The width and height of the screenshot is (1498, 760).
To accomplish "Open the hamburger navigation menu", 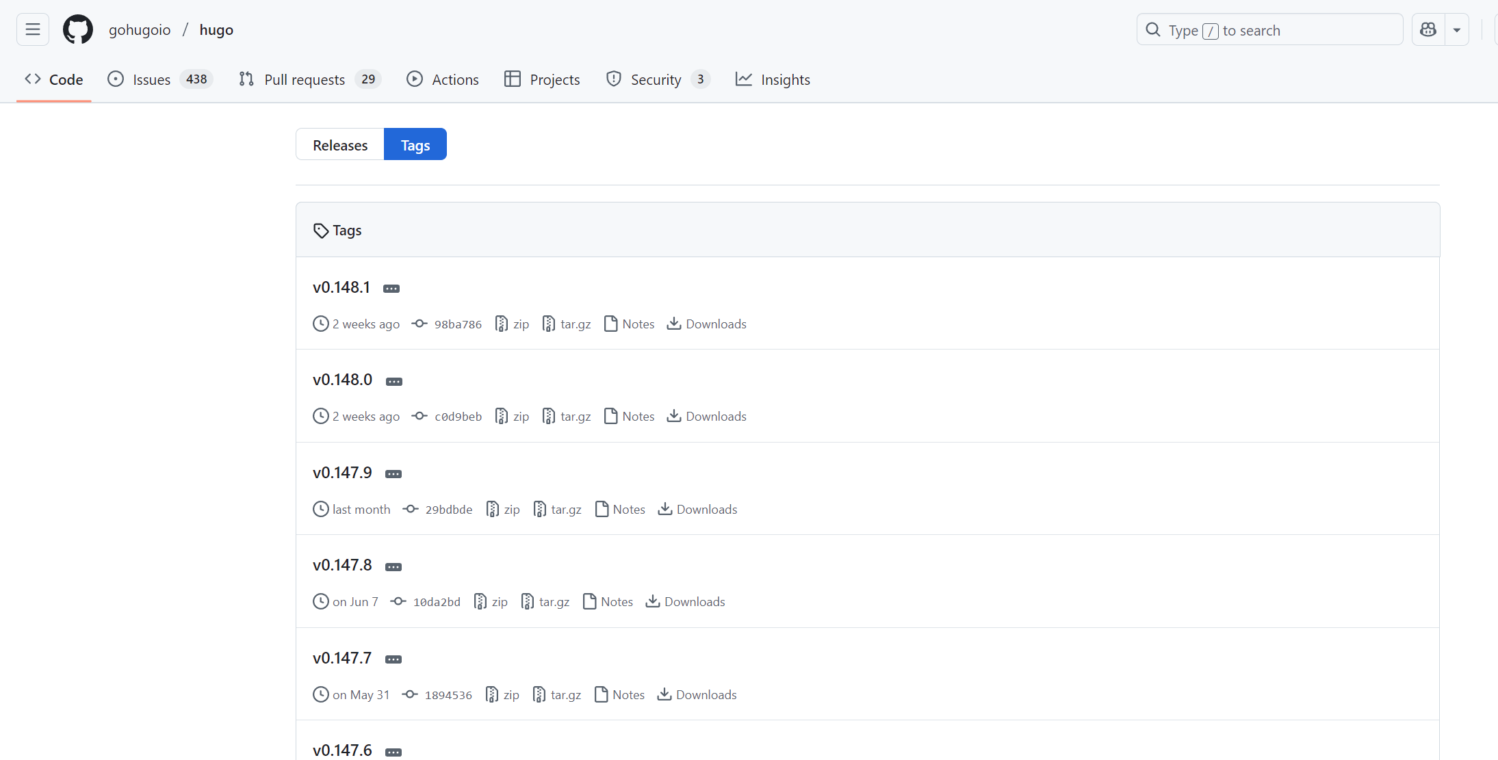I will pos(33,29).
